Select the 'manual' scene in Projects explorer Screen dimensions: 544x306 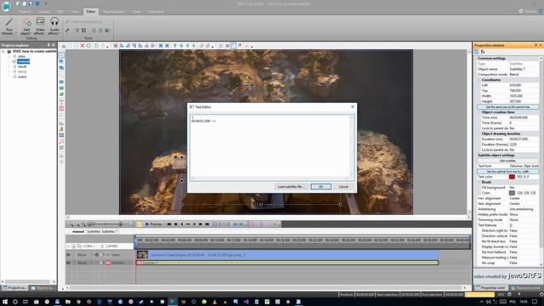pyautogui.click(x=23, y=61)
